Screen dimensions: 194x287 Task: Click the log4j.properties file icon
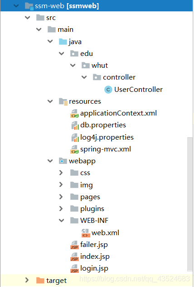[75, 137]
